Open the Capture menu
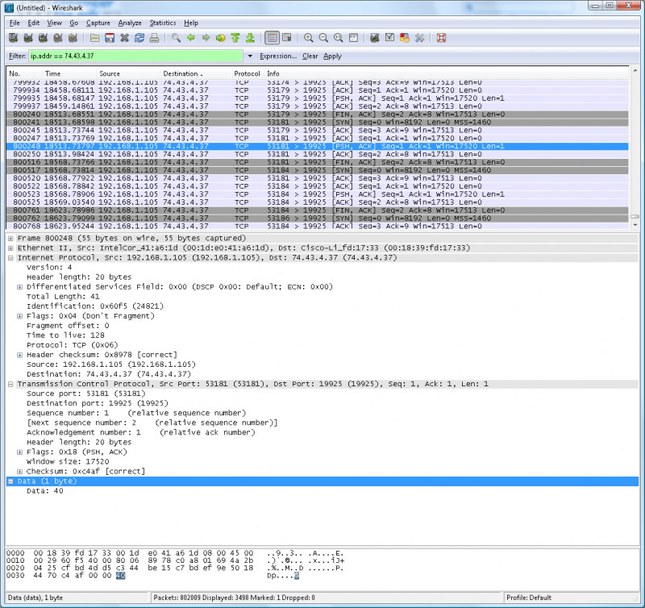 (98, 23)
